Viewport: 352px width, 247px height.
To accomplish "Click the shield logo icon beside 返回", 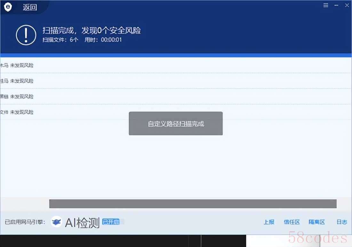I will click(x=8, y=7).
